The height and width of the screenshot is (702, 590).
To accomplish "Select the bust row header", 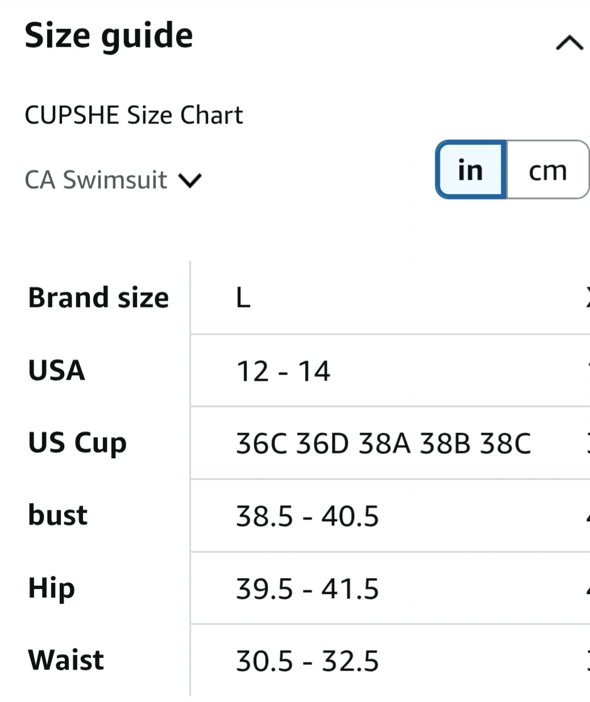I will [x=58, y=515].
